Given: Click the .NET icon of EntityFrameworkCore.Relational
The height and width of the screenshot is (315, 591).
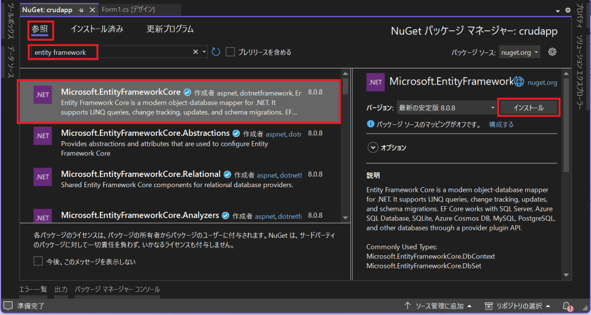Looking at the screenshot, I should [x=43, y=177].
